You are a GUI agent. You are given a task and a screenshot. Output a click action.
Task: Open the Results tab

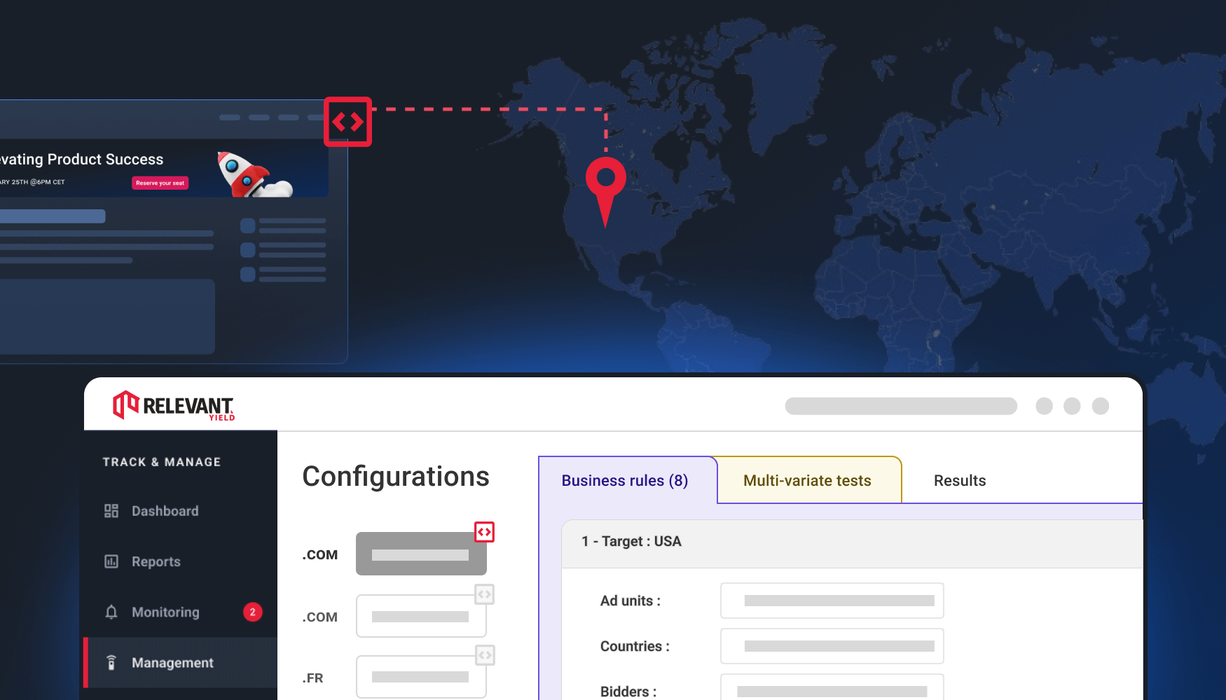[960, 480]
